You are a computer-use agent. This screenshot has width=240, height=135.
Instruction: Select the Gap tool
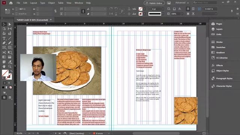(10, 28)
